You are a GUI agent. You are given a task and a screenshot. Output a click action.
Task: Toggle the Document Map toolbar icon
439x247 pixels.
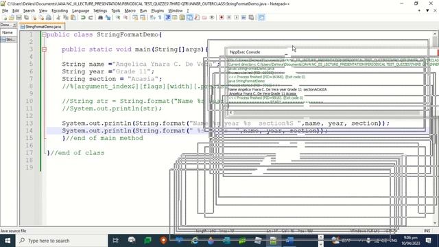click(x=182, y=18)
